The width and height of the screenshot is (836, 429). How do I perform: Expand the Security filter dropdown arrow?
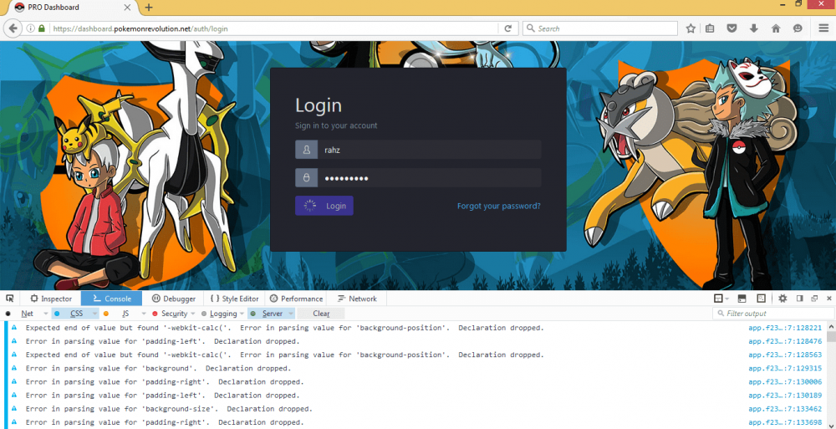pyautogui.click(x=193, y=314)
